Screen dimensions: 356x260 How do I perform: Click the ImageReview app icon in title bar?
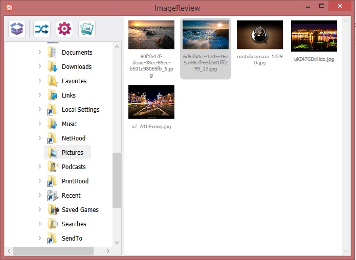[9, 8]
